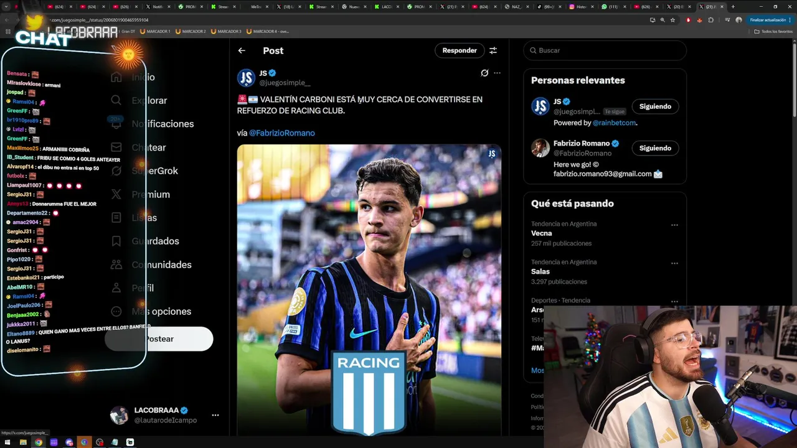This screenshot has height=448, width=797.
Task: Open more options for Vecna trend
Action: [674, 225]
